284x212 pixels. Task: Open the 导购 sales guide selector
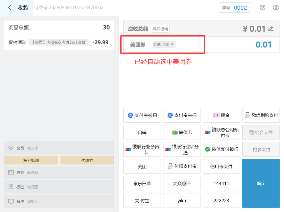point(59,172)
